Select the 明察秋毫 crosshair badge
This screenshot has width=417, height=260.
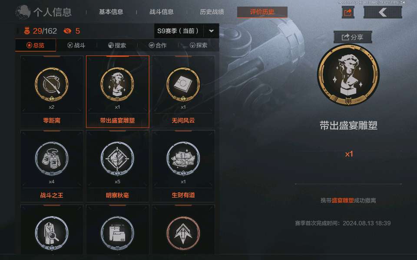tap(117, 159)
